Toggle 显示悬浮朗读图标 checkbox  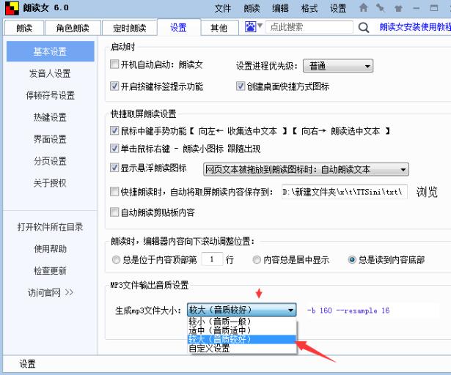(x=114, y=168)
